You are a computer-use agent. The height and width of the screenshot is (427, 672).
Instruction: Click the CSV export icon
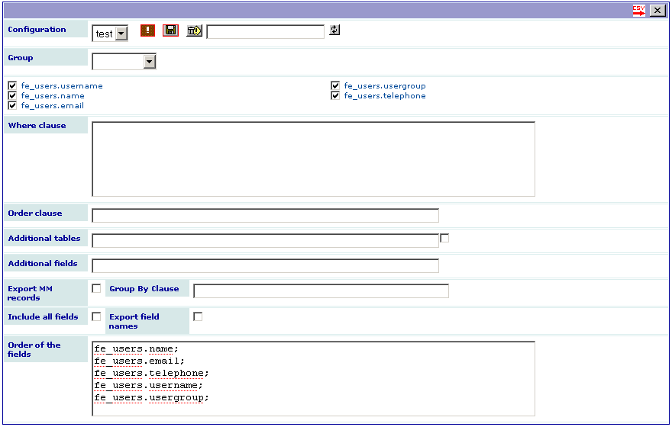(638, 11)
